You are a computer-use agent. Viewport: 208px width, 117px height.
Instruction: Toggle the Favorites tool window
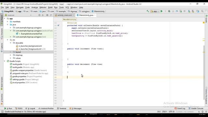[x=2, y=99]
